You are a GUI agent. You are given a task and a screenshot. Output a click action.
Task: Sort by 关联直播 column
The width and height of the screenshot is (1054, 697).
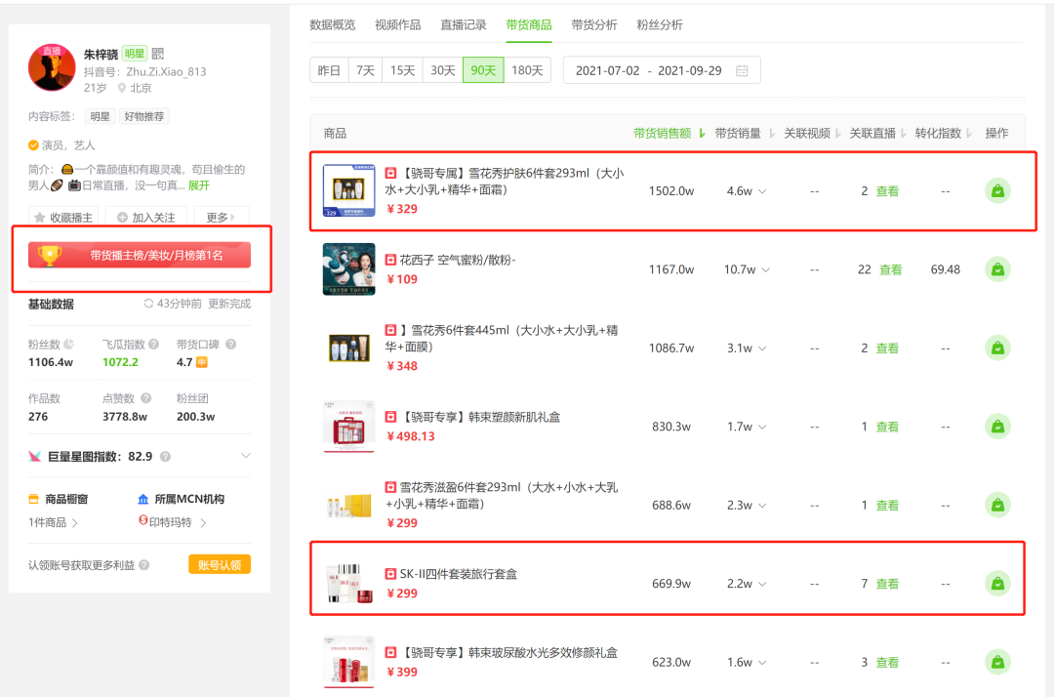pyautogui.click(x=878, y=133)
